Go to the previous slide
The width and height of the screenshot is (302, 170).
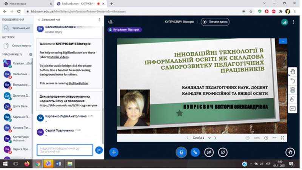point(187,138)
